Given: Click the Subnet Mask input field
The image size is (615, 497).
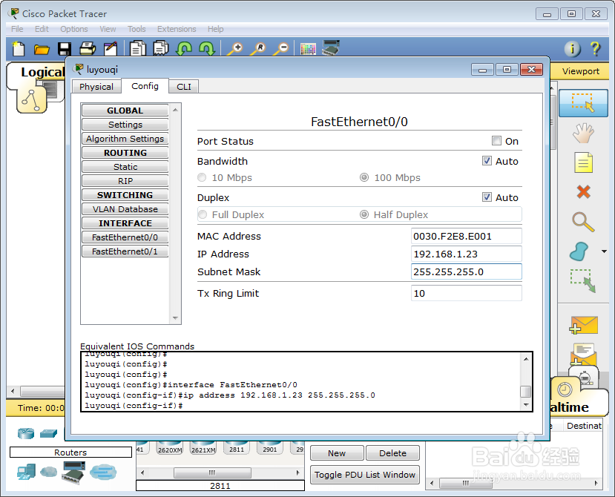Looking at the screenshot, I should pyautogui.click(x=467, y=271).
